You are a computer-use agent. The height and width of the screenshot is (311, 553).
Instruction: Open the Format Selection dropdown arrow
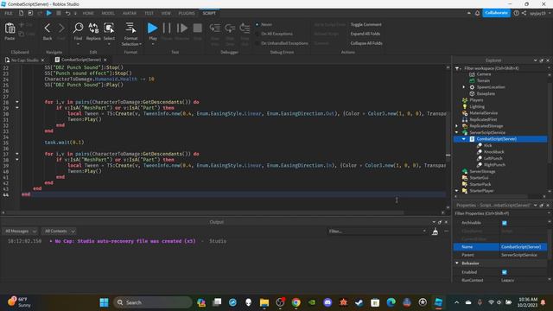140,44
